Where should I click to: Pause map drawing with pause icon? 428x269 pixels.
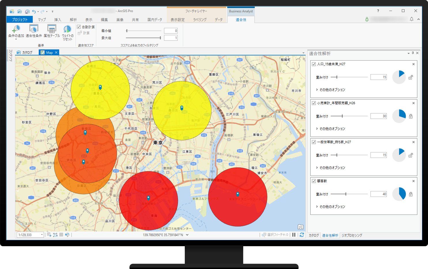[294, 235]
